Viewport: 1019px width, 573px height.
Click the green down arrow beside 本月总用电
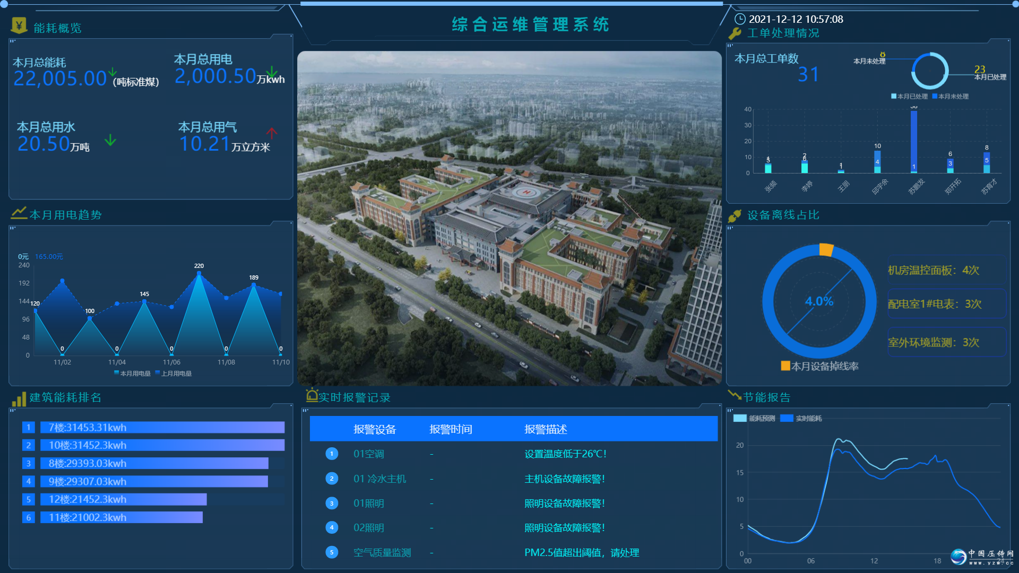[272, 71]
